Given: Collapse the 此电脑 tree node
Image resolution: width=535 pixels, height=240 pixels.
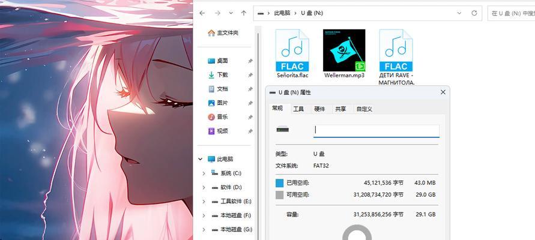Looking at the screenshot, I should click(x=201, y=159).
